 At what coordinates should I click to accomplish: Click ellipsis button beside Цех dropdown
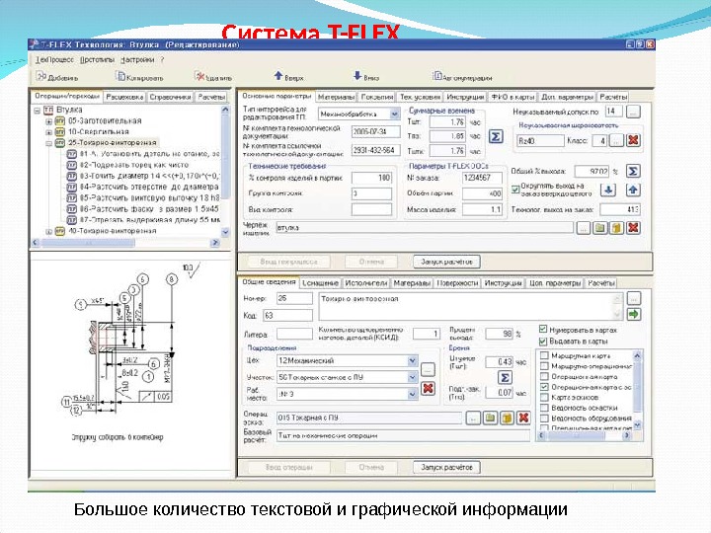[428, 369]
